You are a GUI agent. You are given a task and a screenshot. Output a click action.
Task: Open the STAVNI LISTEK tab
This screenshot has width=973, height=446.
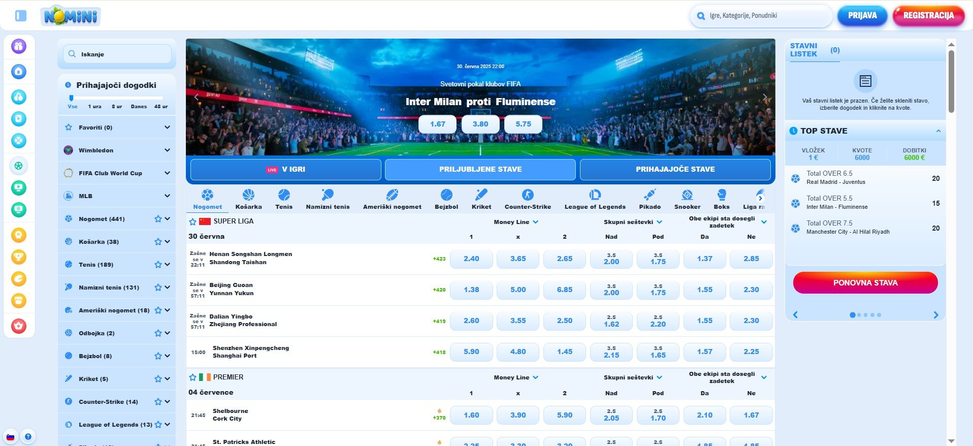[x=814, y=50]
